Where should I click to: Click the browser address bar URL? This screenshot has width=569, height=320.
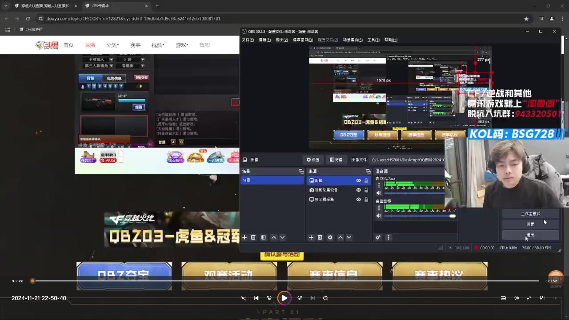pyautogui.click(x=133, y=19)
